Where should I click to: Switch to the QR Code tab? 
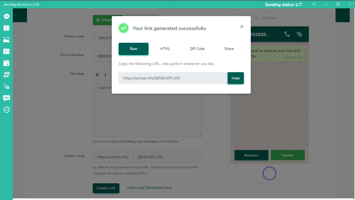197,49
